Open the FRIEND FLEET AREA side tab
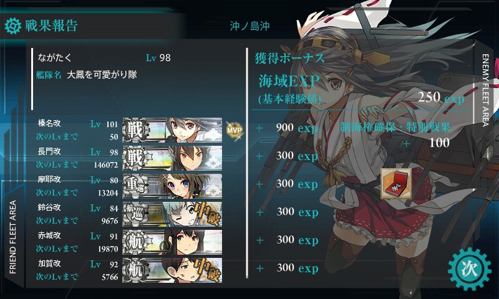The height and width of the screenshot is (299, 499). coord(12,237)
